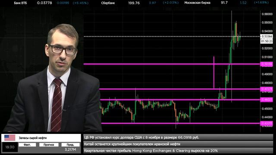The width and height of the screenshot is (276, 155).
Task: Select the Прогноз column label
Action: coord(49,145)
